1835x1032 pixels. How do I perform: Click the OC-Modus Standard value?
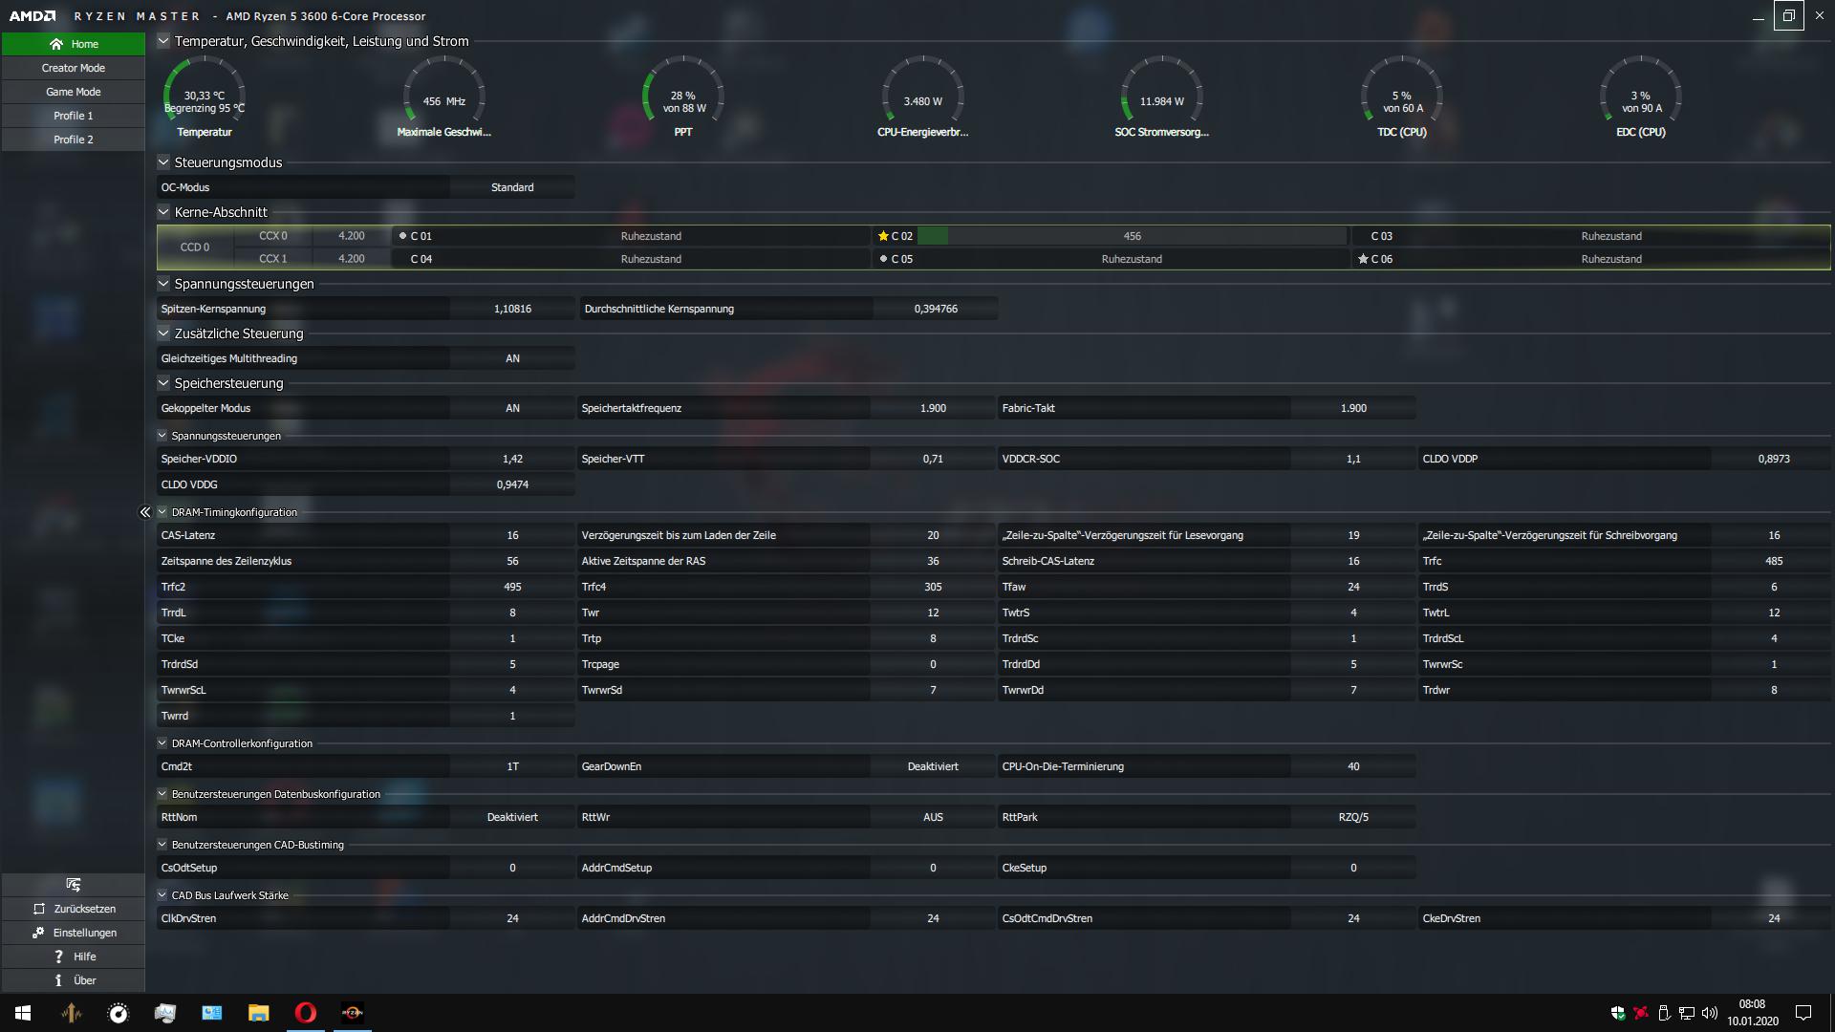(512, 187)
